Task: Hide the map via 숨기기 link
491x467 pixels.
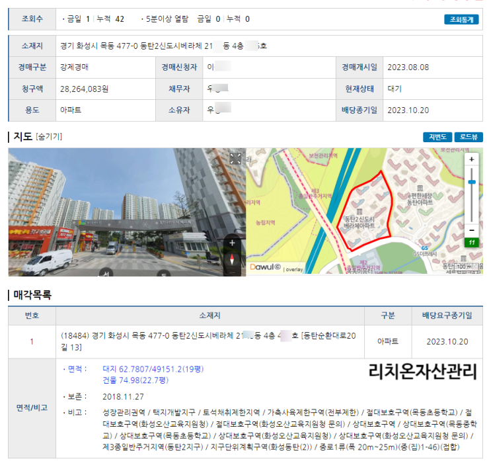Action: [x=49, y=137]
